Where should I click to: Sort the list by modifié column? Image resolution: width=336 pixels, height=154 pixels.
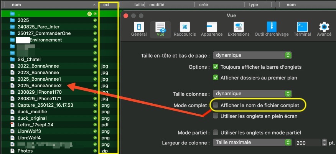click(157, 5)
